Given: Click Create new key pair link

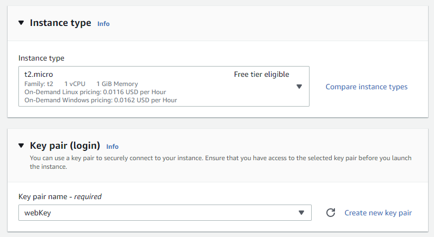Looking at the screenshot, I should (x=378, y=213).
